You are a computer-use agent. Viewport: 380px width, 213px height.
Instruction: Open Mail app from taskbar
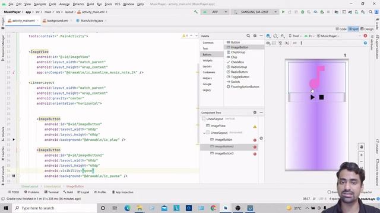164,208
